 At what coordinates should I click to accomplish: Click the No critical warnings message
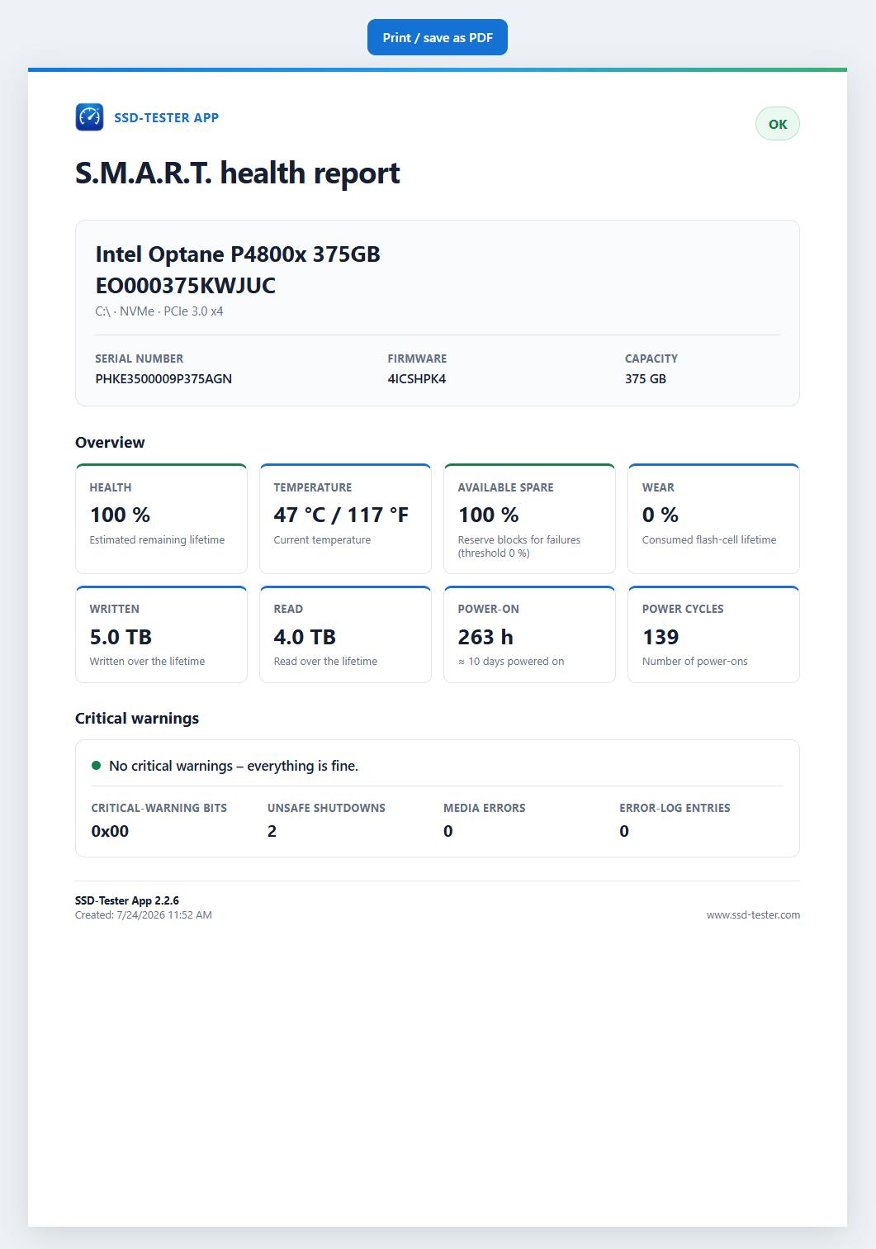pos(234,766)
